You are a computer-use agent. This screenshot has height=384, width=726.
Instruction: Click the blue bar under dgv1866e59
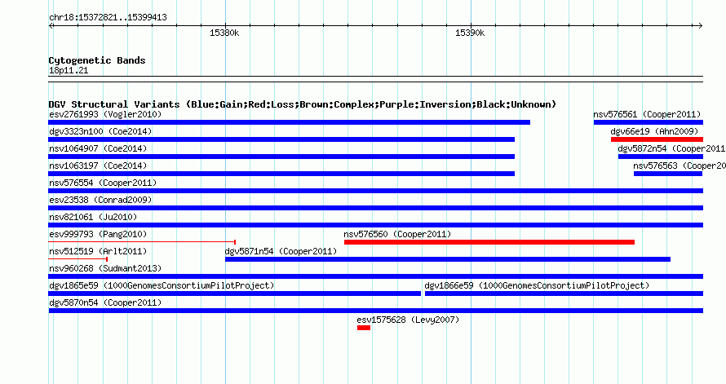pyautogui.click(x=564, y=294)
